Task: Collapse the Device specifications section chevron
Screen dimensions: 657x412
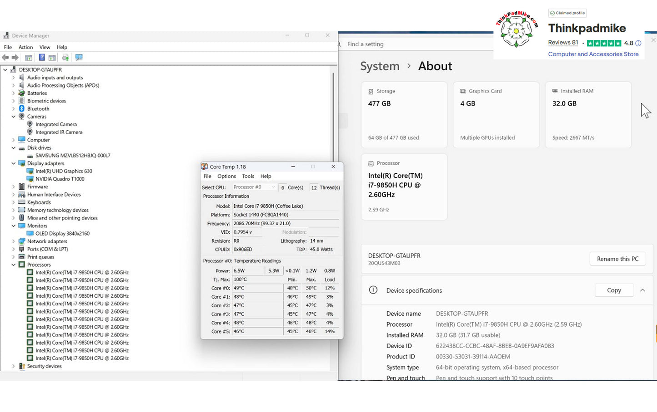Action: click(642, 290)
